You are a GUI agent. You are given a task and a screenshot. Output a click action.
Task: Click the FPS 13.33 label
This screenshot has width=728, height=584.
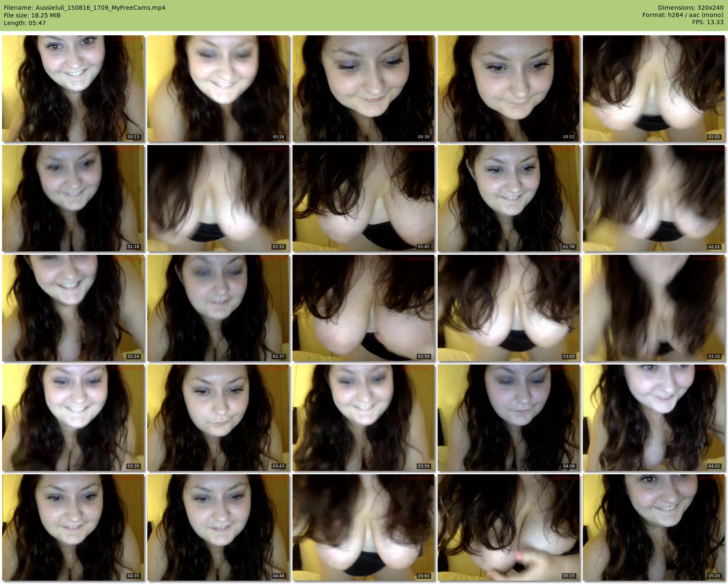(x=708, y=22)
